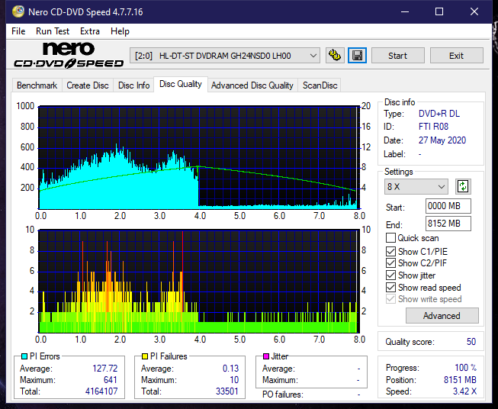Close the Nero CD-DVD Speed window
The height and width of the screenshot is (409, 498).
coord(474,11)
